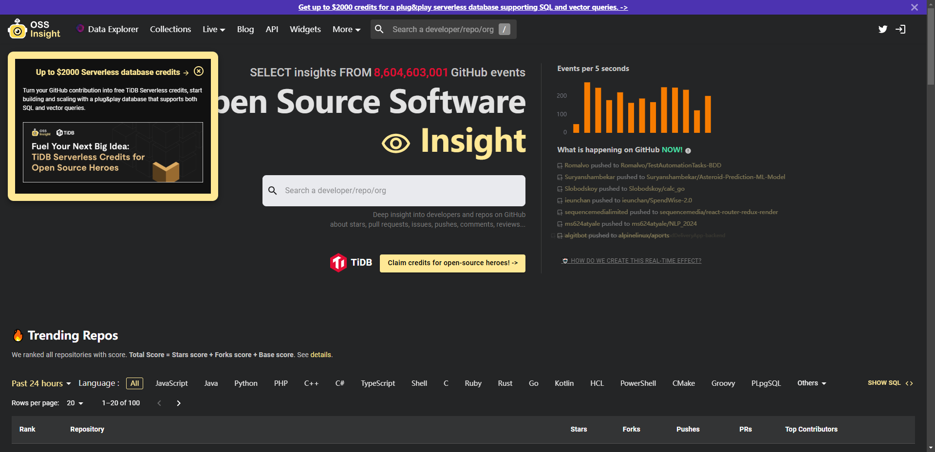Enable the TypeScript language filter
This screenshot has width=935, height=452.
coord(378,383)
